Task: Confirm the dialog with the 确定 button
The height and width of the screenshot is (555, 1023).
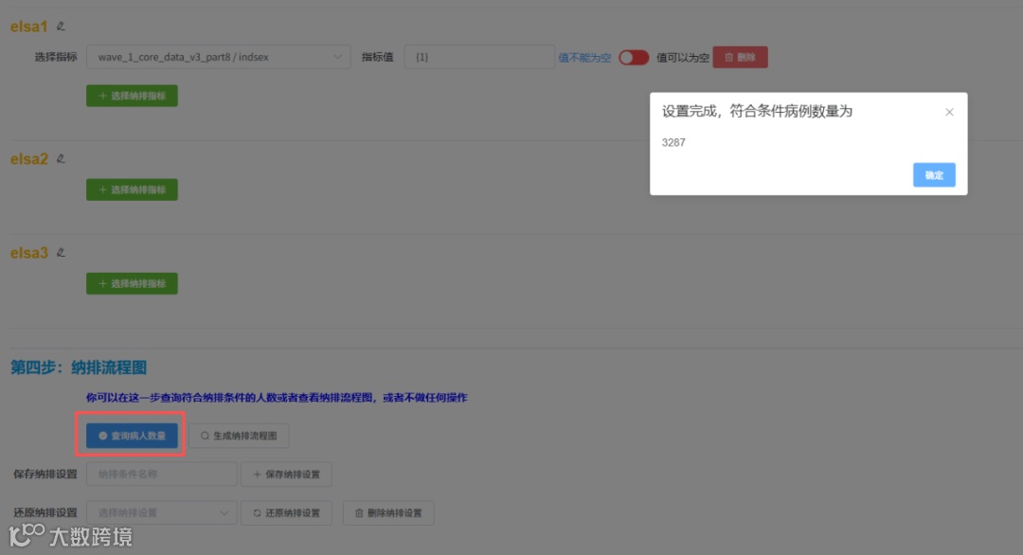Action: point(934,175)
